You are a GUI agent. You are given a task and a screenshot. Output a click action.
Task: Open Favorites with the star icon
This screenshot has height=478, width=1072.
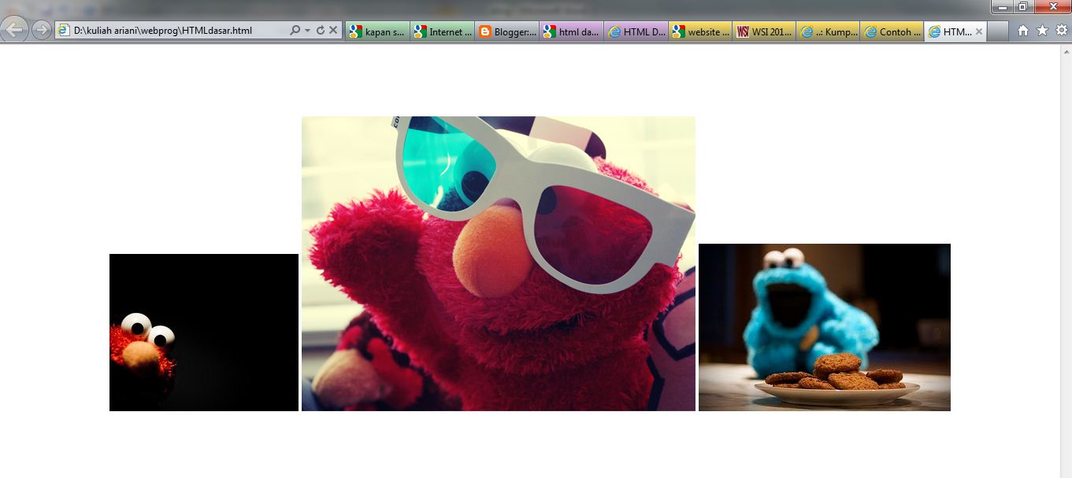[x=1042, y=31]
